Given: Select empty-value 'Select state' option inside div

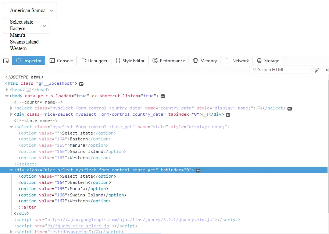Looking at the screenshot, I should pyautogui.click(x=67, y=177).
